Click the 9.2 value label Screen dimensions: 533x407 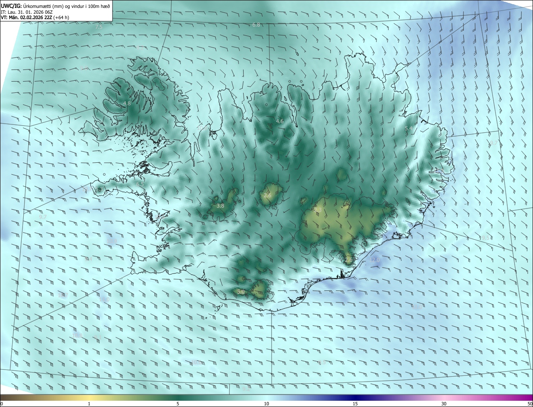246,389
